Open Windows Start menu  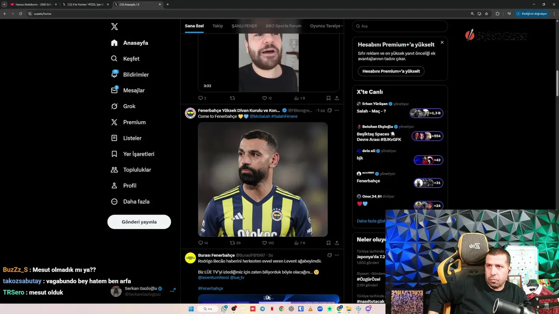[191, 309]
